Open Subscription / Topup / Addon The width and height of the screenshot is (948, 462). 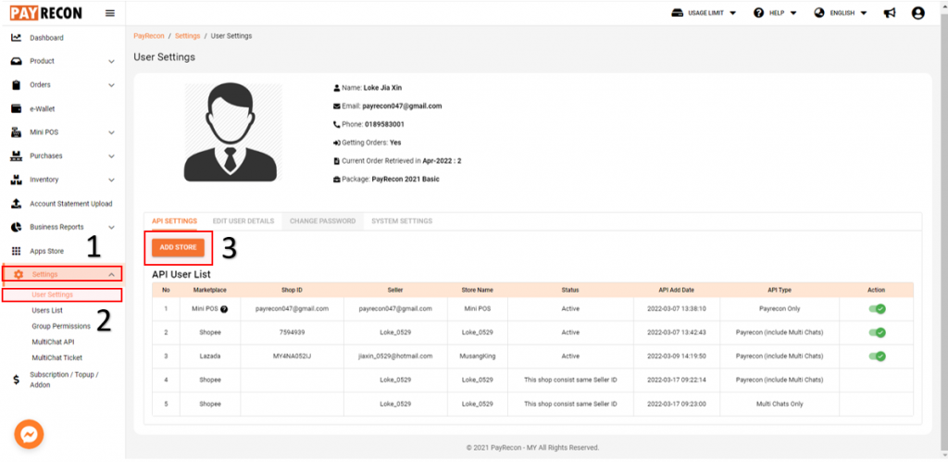64,380
